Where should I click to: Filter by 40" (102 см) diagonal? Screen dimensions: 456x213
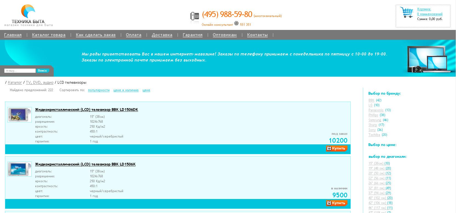(381, 198)
